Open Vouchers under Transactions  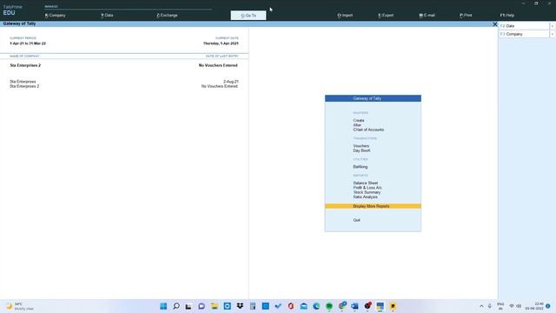tap(361, 146)
